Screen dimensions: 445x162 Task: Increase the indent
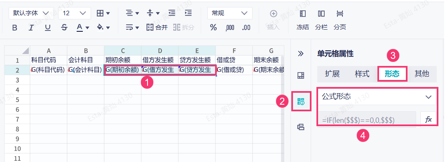(188, 13)
